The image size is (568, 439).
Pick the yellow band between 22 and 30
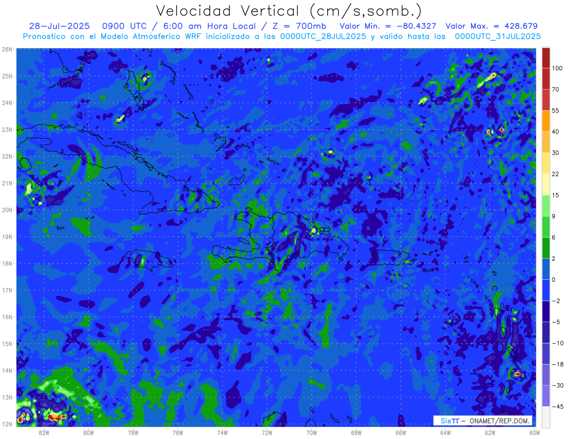546,163
